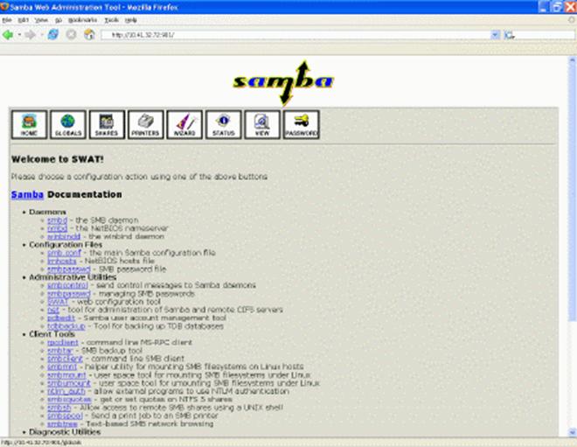This screenshot has height=447, width=577.
Task: Click the search engine icon in toolbar
Action: [x=509, y=35]
